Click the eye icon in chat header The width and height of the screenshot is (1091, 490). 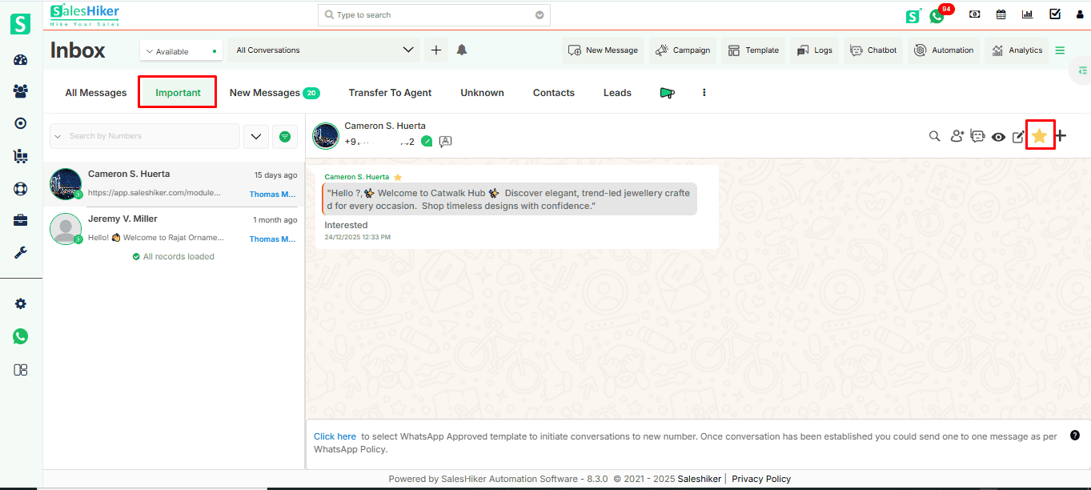(998, 137)
